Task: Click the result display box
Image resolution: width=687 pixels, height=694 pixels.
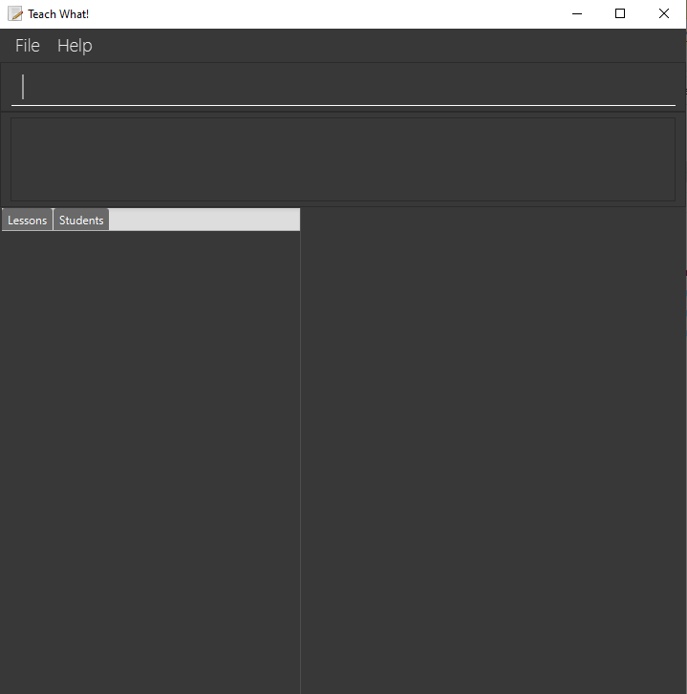Action: coord(343,159)
